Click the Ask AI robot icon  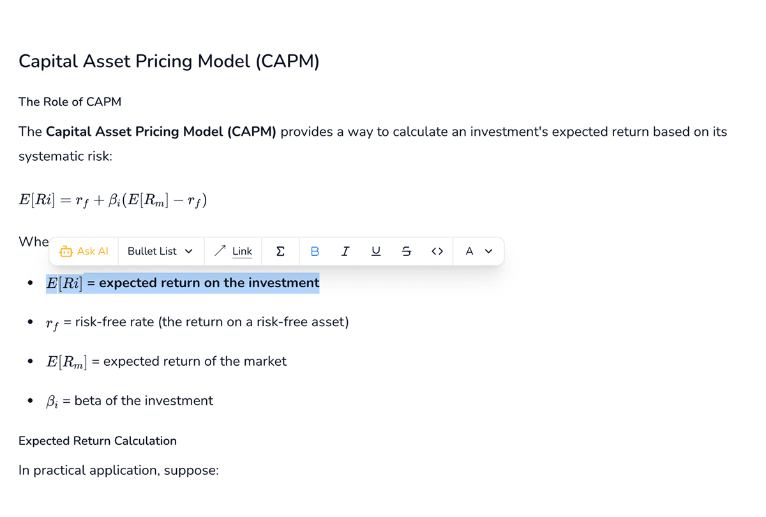point(66,251)
